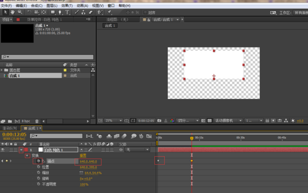Select the Hand tool
This screenshot has height=193, width=308.
(12, 12)
